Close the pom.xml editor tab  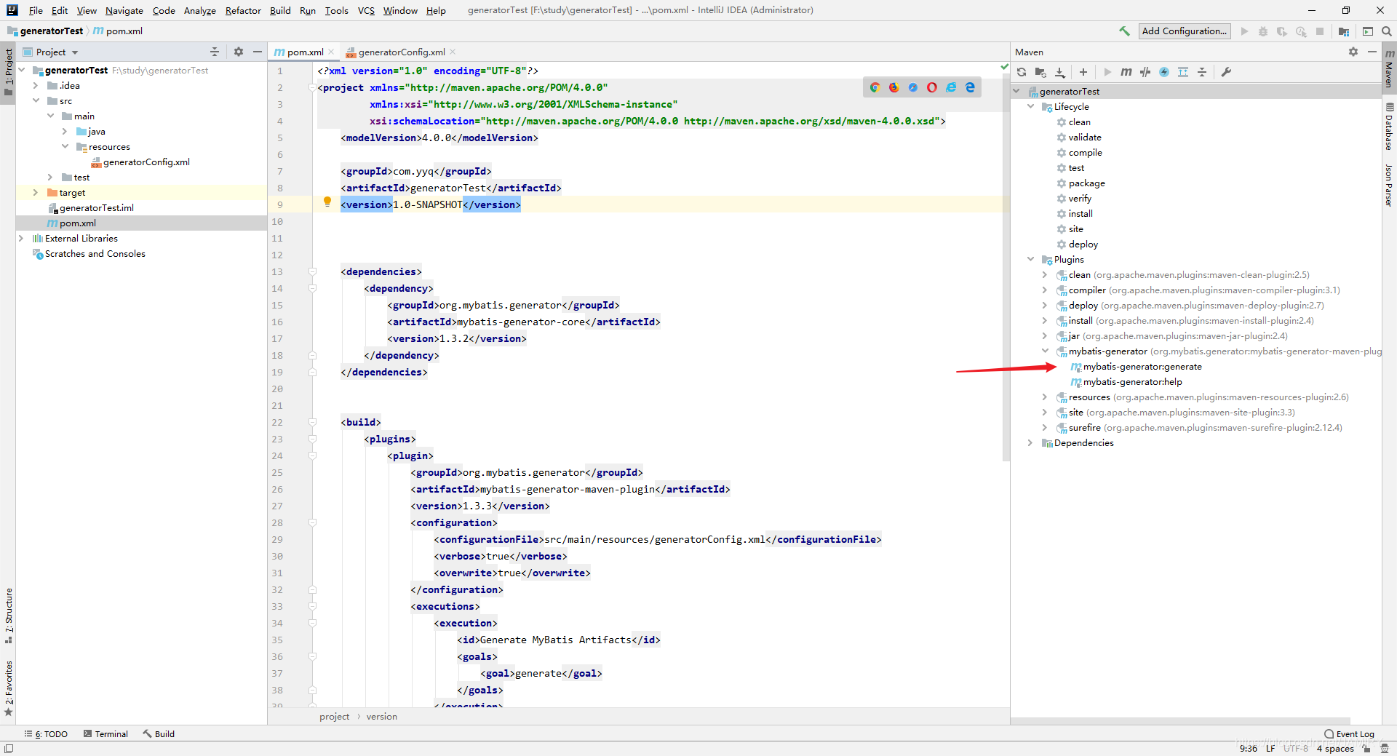point(331,52)
